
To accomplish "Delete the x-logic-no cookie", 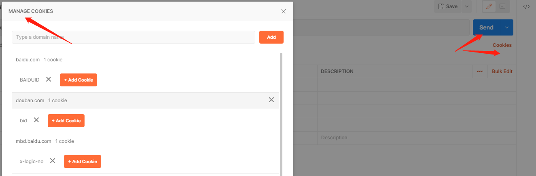I will click(53, 161).
